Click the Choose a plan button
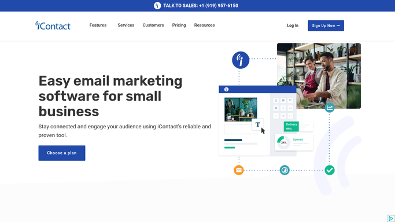The image size is (395, 222). (x=62, y=153)
